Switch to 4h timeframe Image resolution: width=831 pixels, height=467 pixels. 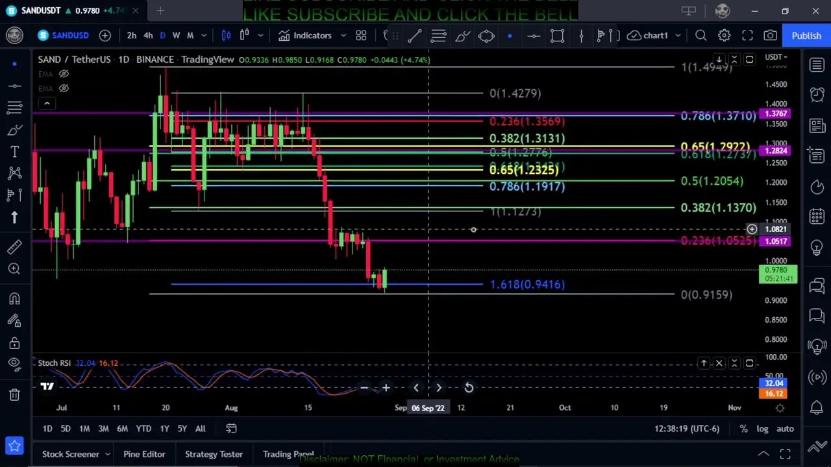[x=148, y=36]
